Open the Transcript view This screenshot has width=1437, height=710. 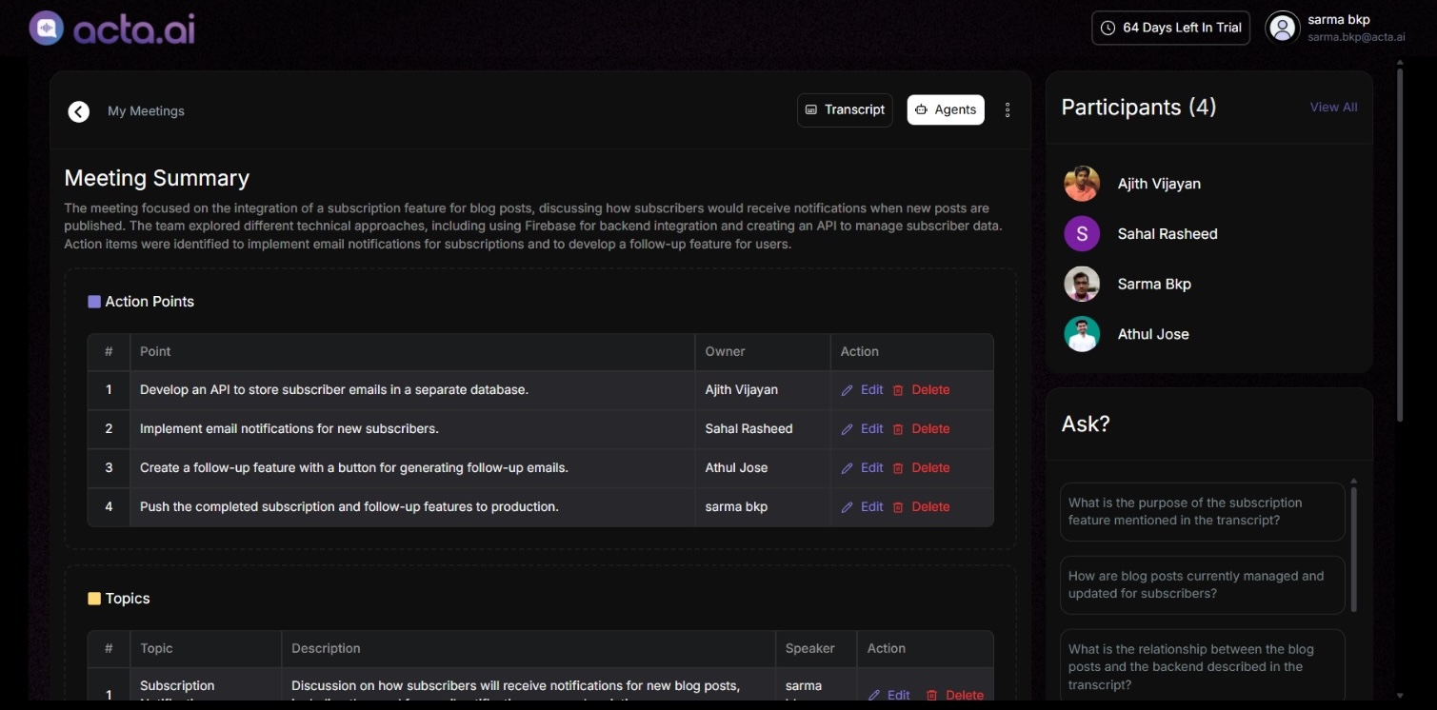[x=845, y=110]
